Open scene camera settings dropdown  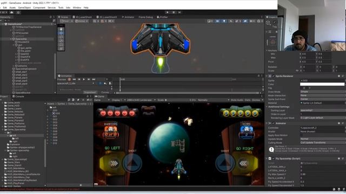[x=252, y=21]
